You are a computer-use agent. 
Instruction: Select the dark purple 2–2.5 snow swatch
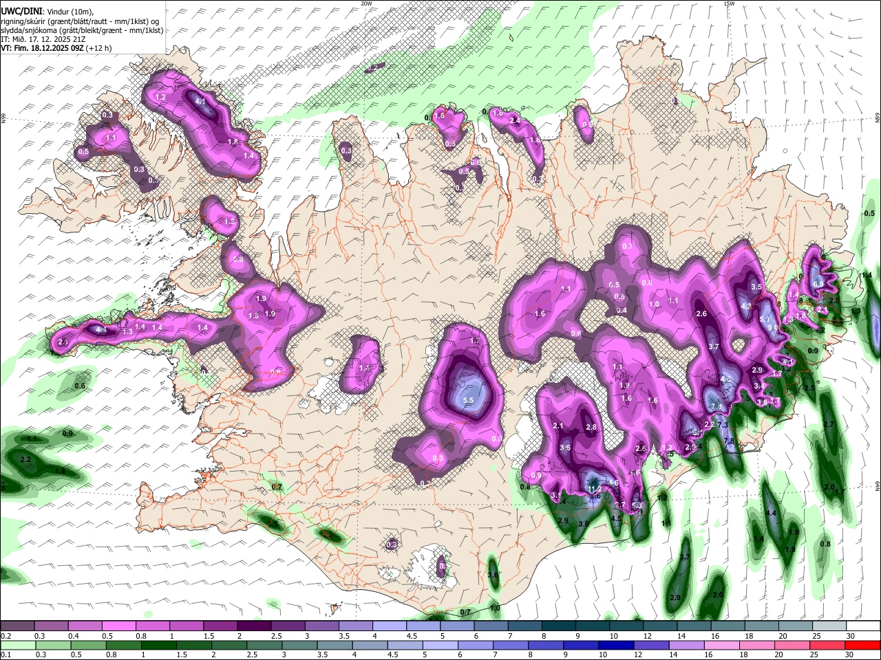253,626
